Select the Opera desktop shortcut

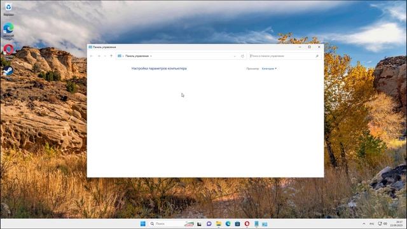pos(8,52)
